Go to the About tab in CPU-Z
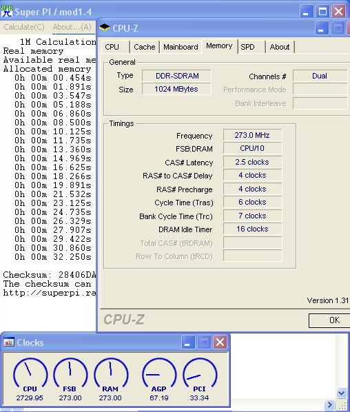The height and width of the screenshot is (412, 350). tap(280, 47)
